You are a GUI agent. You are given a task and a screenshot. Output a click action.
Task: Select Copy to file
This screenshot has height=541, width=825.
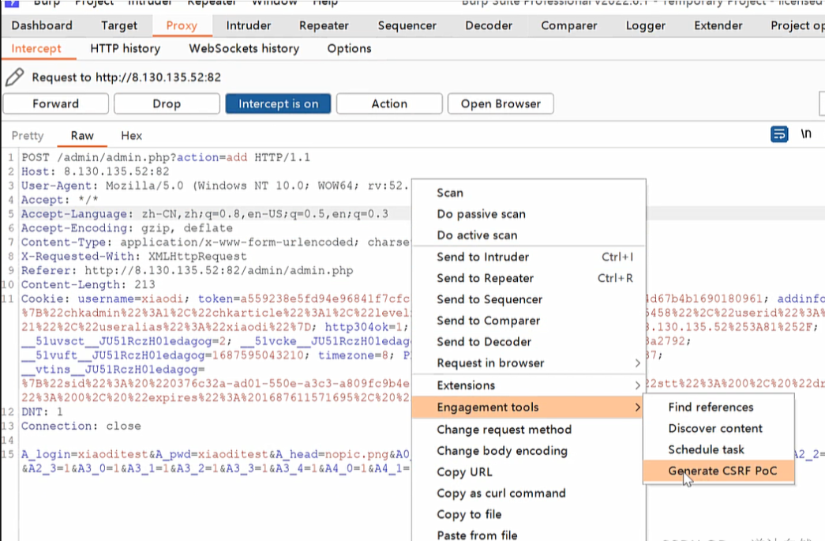pos(529,514)
